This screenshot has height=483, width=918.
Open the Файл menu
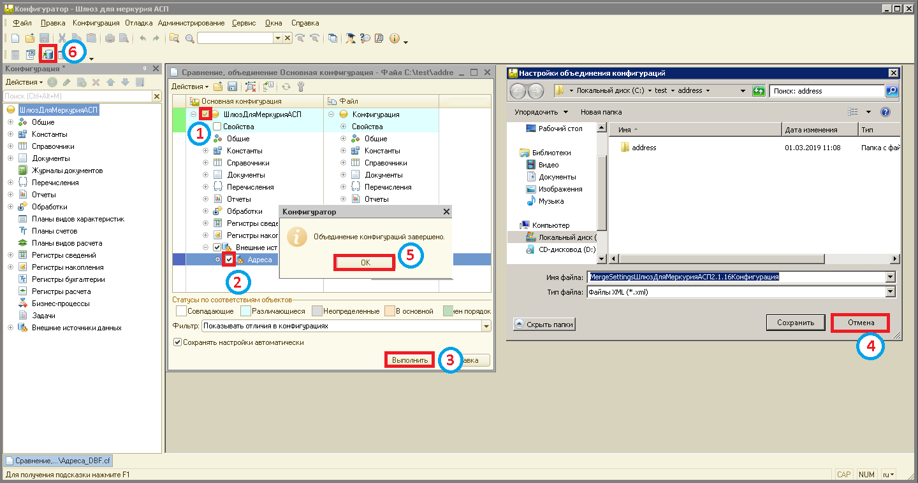coord(22,23)
